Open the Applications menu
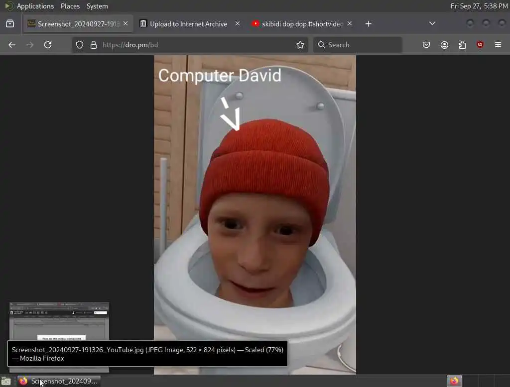 click(35, 6)
